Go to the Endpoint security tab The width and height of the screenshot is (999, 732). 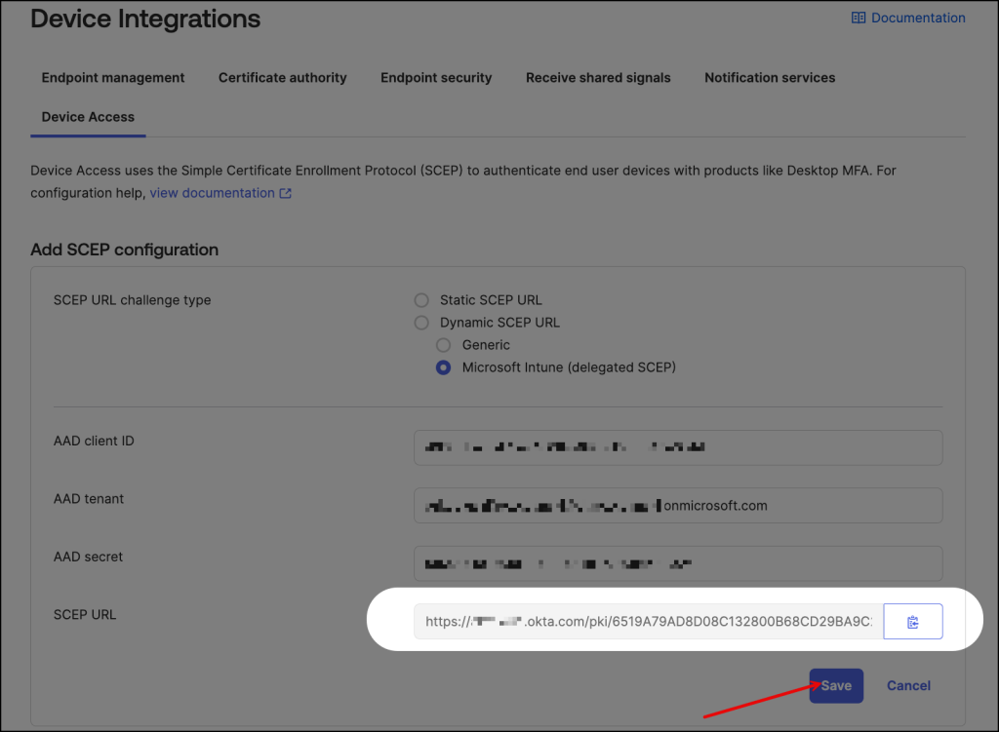436,78
